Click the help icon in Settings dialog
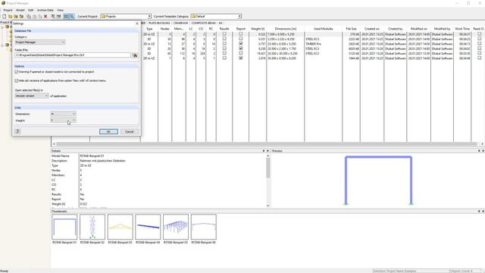485x273 pixels. pyautogui.click(x=17, y=131)
